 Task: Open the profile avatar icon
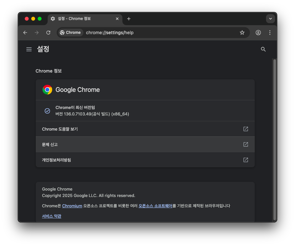pyautogui.click(x=258, y=33)
